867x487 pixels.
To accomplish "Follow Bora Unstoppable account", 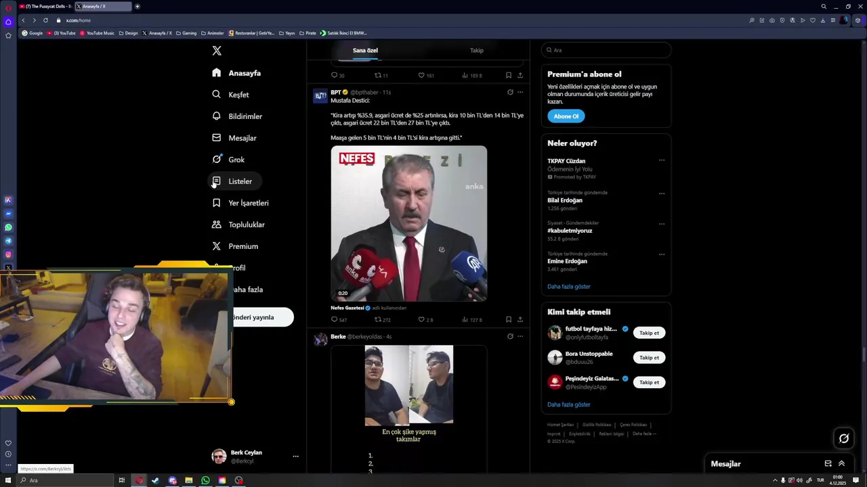I will (x=649, y=357).
